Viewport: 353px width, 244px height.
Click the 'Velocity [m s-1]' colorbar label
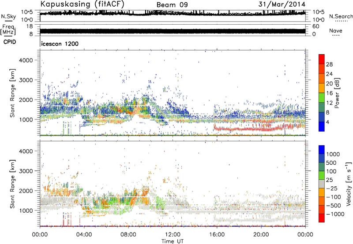tap(349, 184)
